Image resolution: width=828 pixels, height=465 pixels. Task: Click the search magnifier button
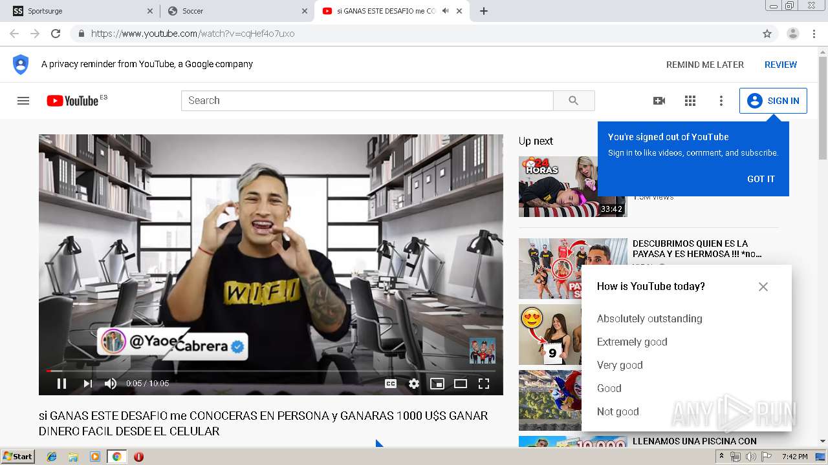pos(574,101)
